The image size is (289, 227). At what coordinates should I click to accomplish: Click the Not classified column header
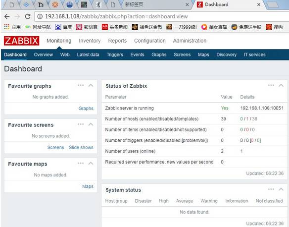269,201
